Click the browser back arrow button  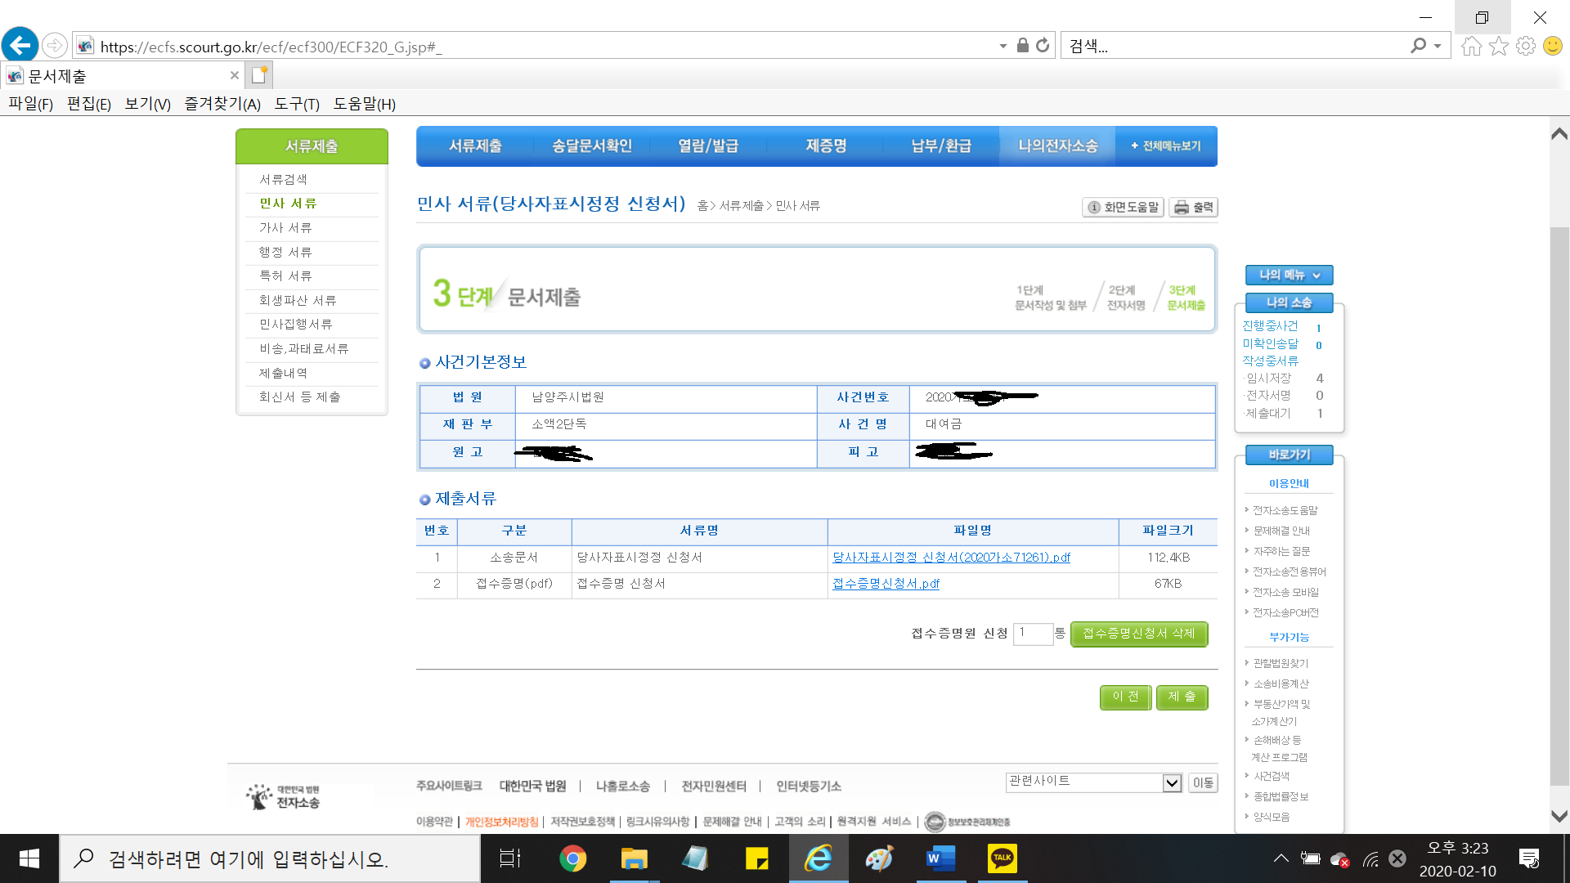point(20,45)
